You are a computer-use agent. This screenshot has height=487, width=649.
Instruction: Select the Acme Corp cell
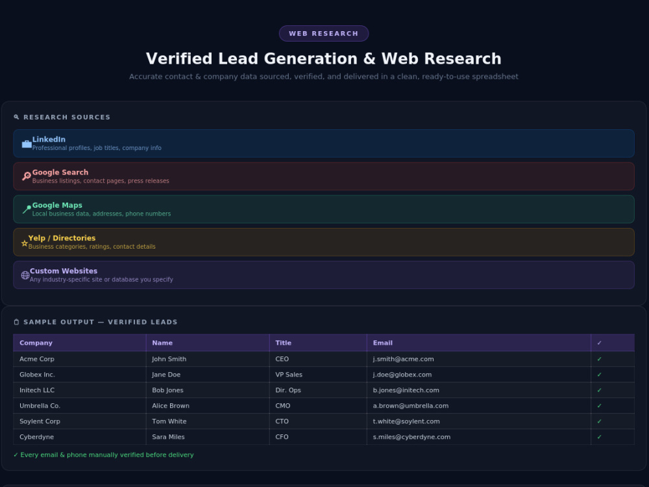pos(79,359)
